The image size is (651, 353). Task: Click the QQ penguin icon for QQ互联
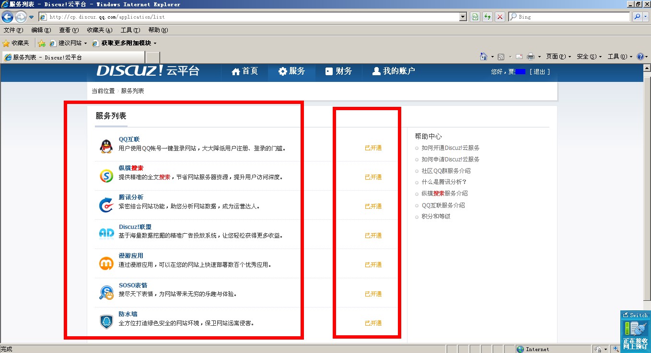[x=106, y=146]
